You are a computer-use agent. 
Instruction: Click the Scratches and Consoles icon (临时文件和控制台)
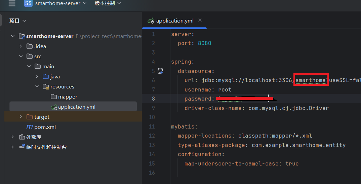(x=22, y=147)
